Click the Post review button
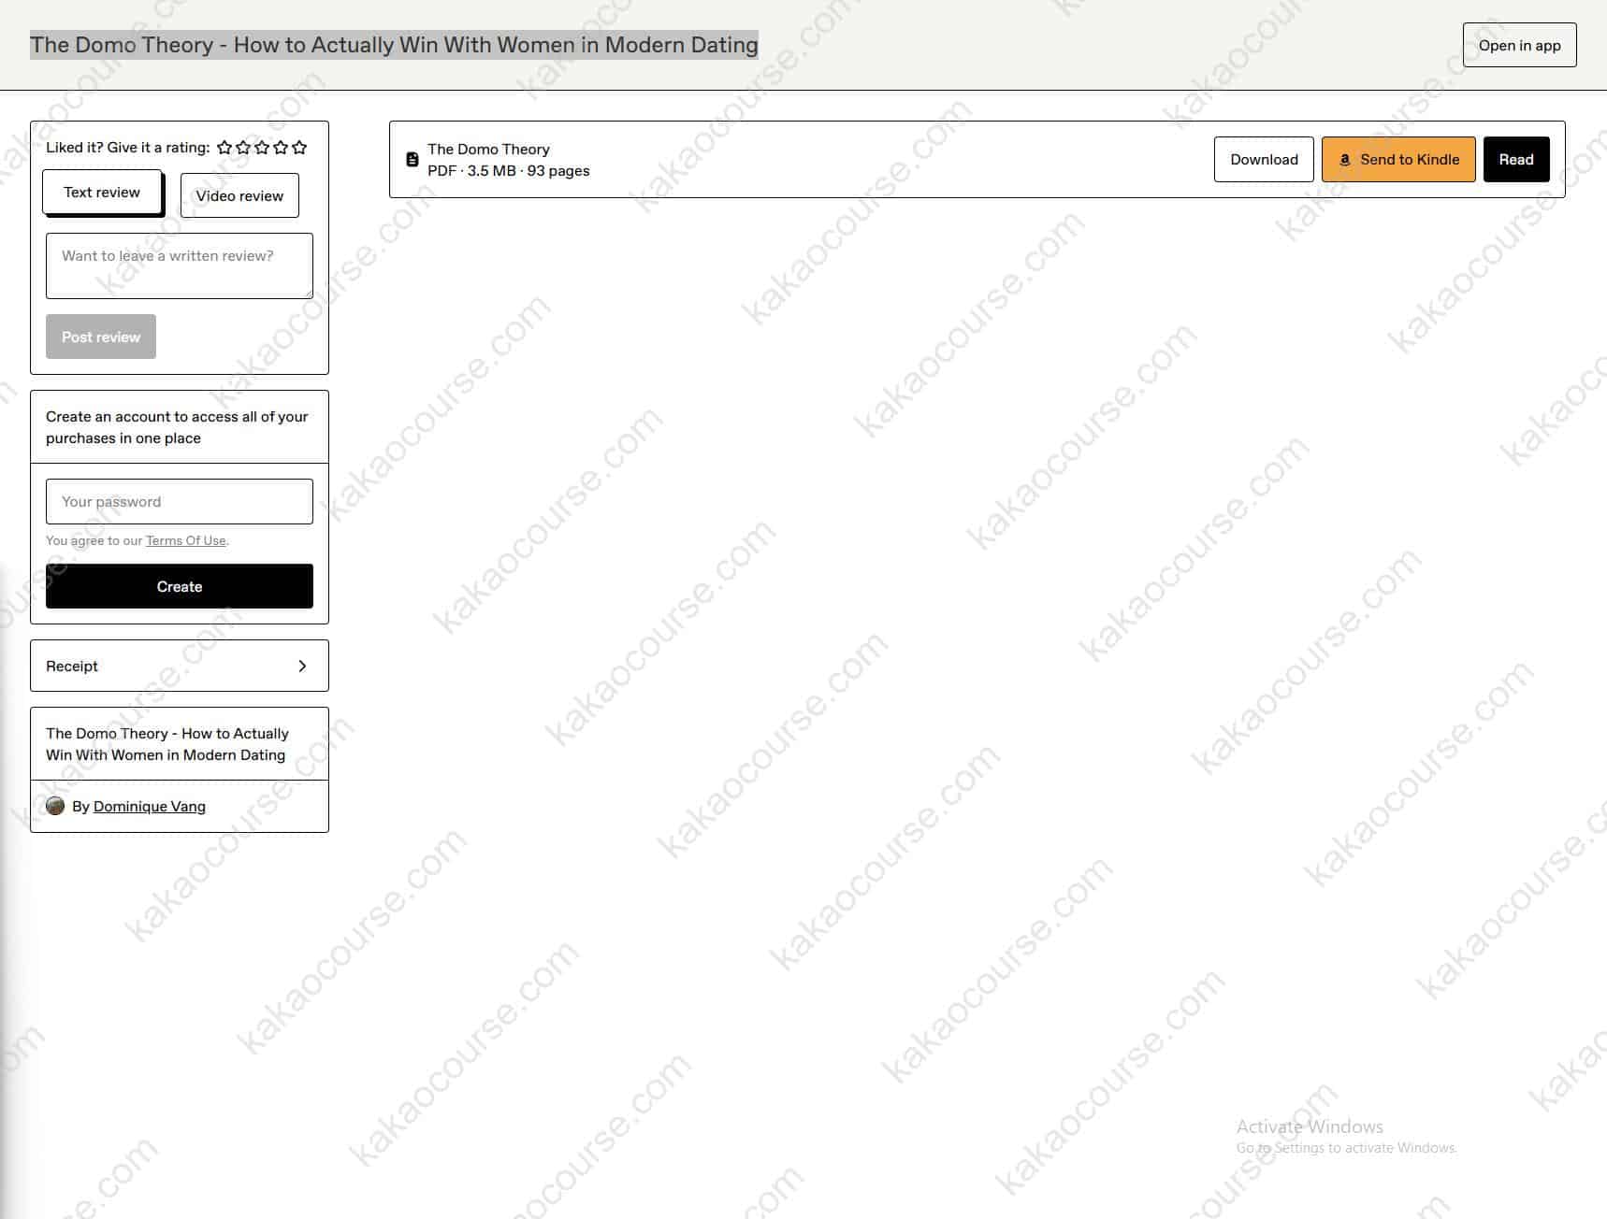 click(101, 337)
